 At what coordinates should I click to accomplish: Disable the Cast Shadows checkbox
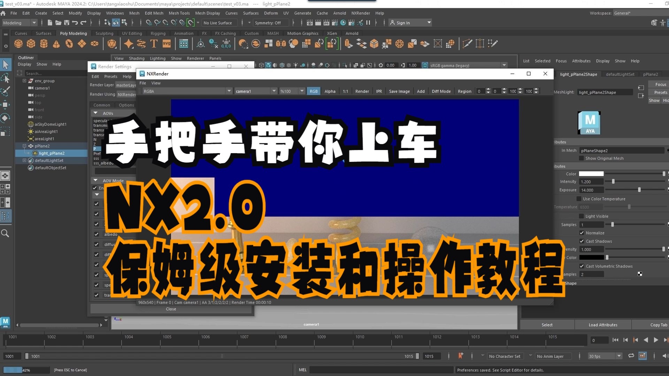point(582,241)
